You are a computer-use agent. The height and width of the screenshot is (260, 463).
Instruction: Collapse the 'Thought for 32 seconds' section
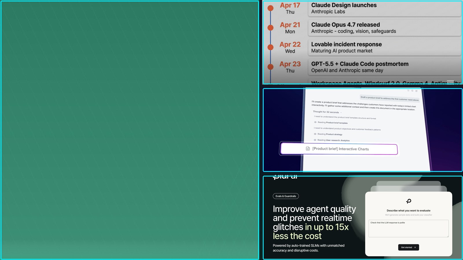tap(327, 112)
